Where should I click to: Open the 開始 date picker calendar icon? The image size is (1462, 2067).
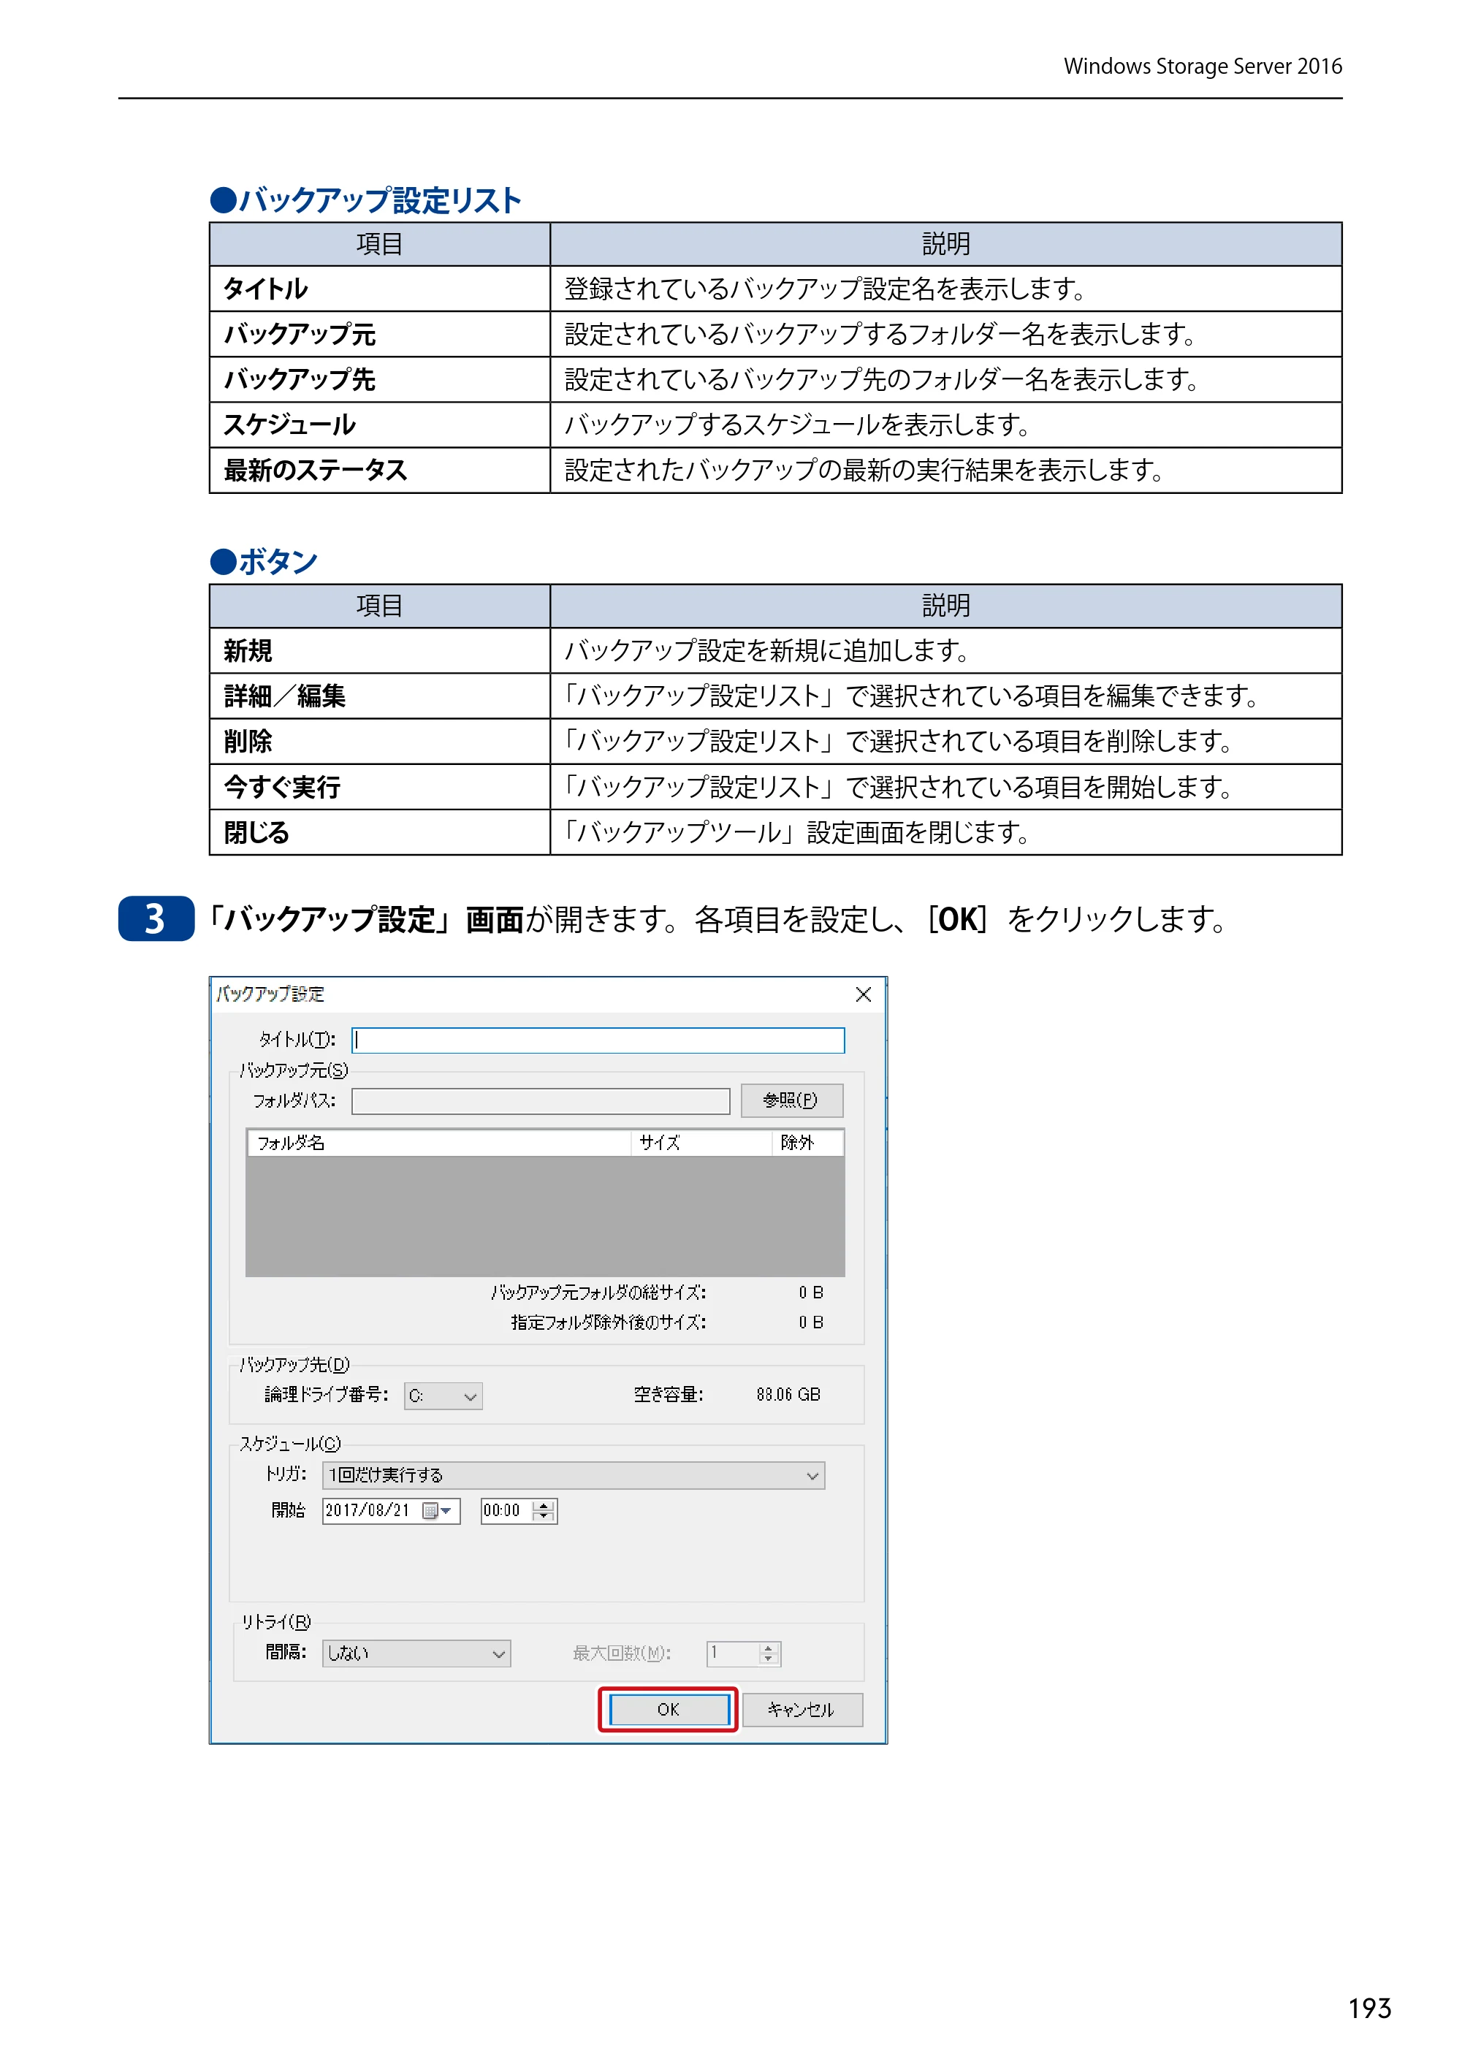(x=437, y=1511)
